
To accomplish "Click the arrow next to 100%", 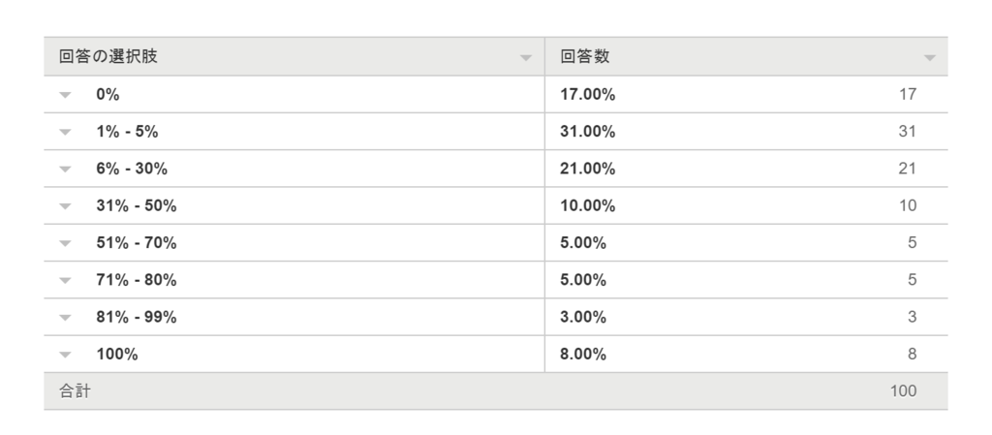I will pos(65,355).
